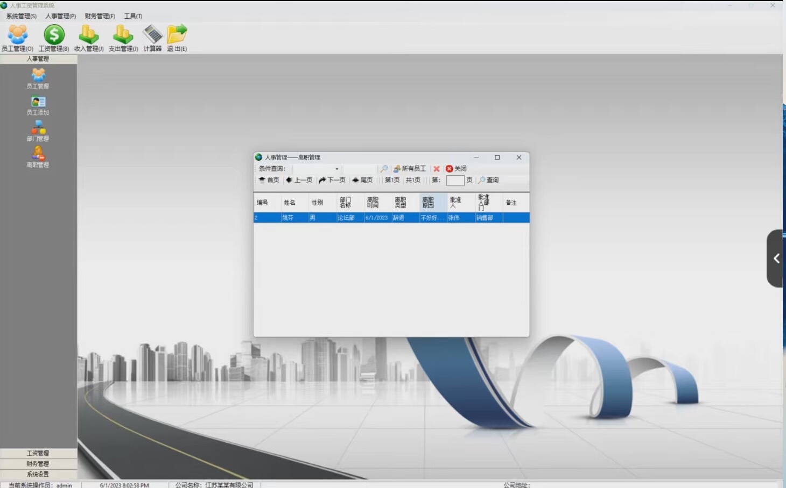Image resolution: width=786 pixels, height=488 pixels.
Task: Select the 姚芬 name cell
Action: [294, 218]
